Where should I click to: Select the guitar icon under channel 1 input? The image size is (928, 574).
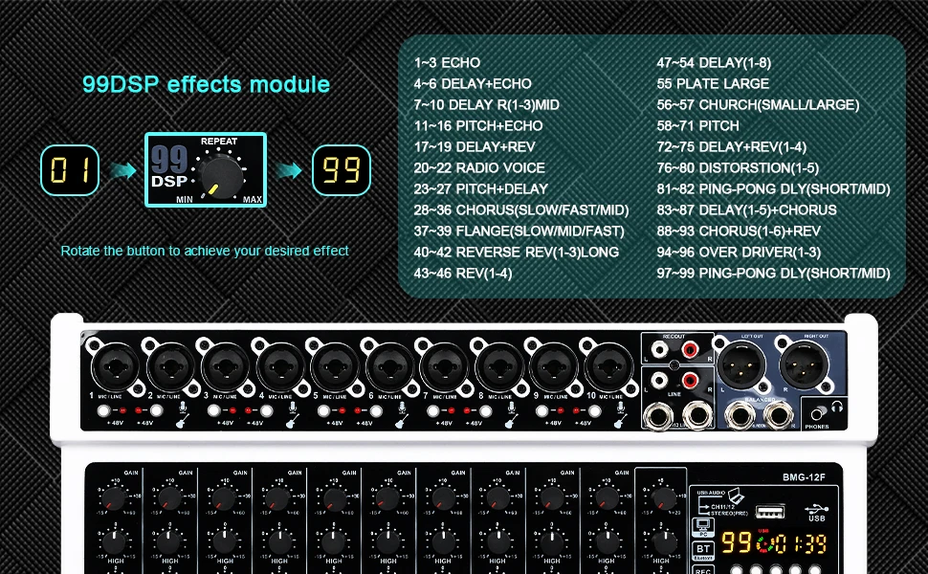pyautogui.click(x=180, y=422)
